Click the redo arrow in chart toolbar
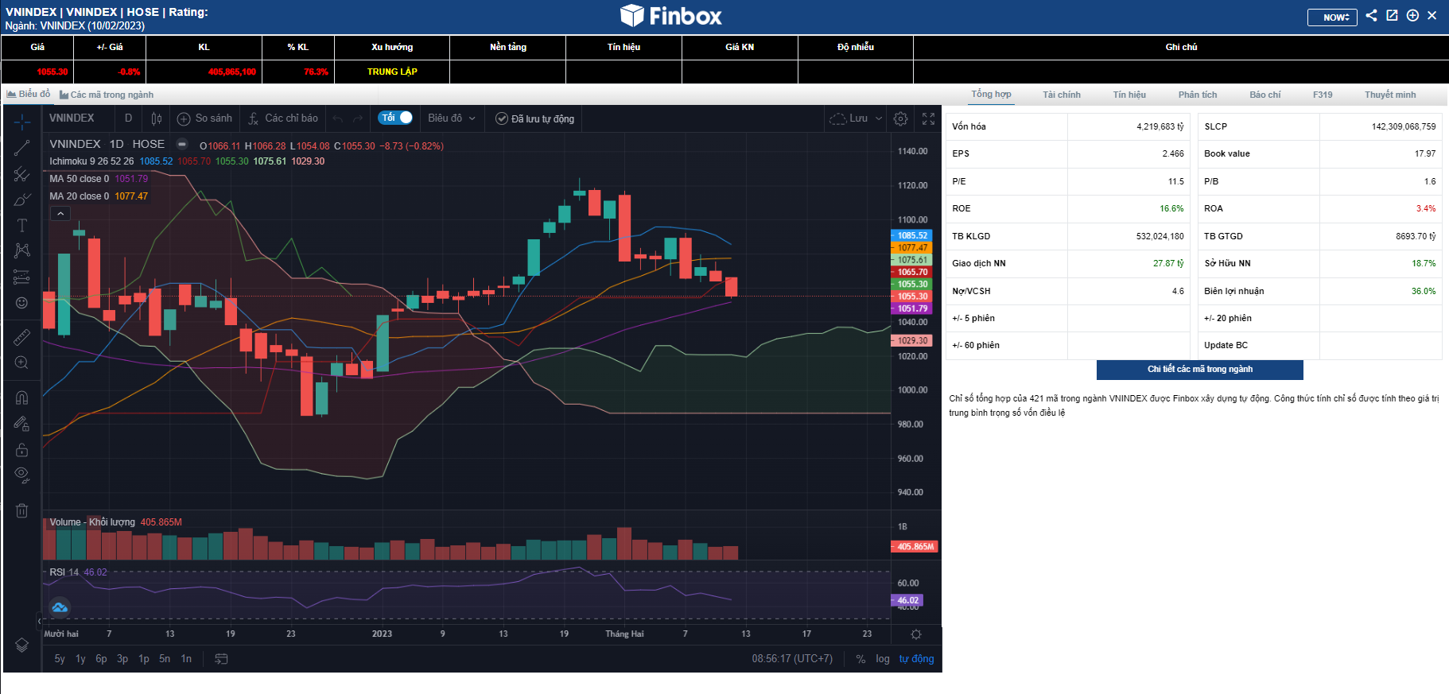The image size is (1449, 694). click(358, 118)
